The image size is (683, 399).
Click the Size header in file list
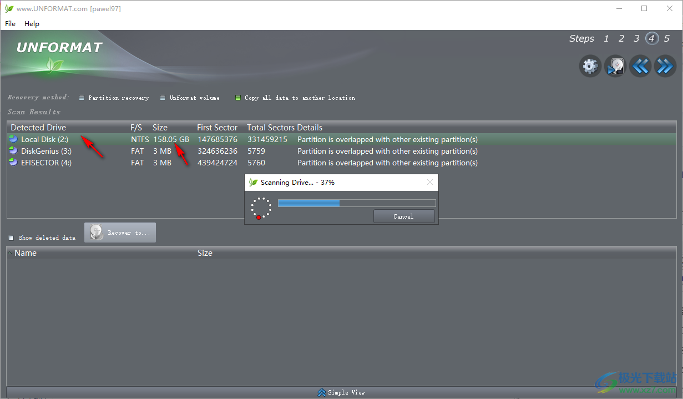(205, 253)
